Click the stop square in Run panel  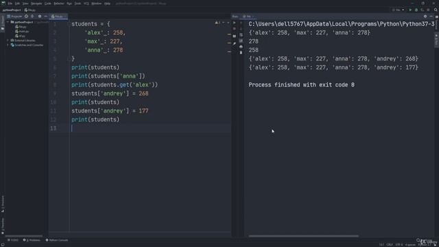point(235,29)
